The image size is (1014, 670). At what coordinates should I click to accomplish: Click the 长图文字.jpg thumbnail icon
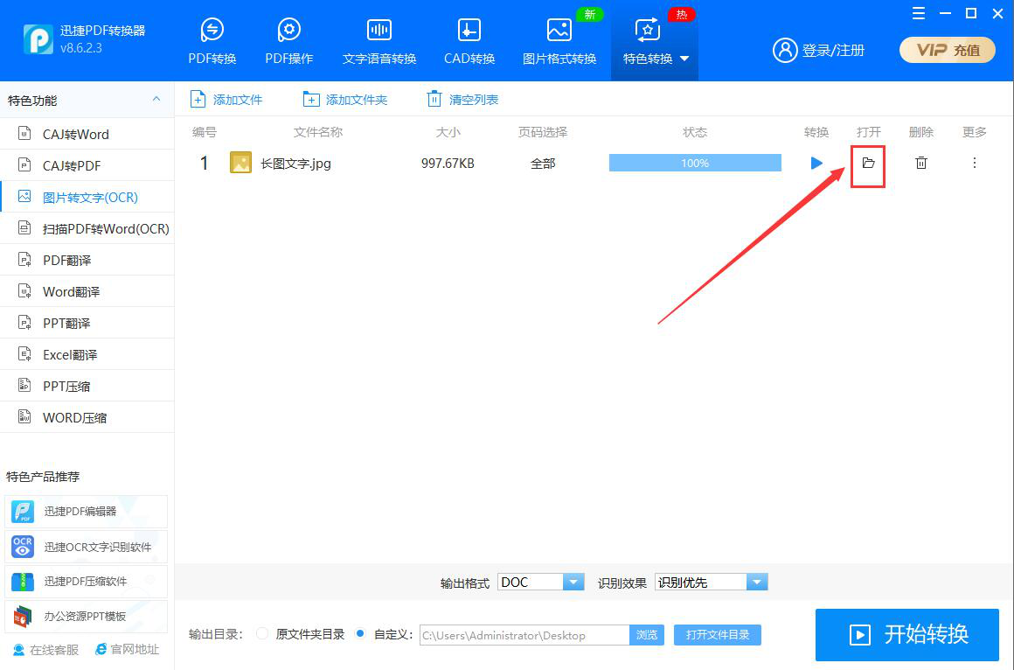coord(240,163)
